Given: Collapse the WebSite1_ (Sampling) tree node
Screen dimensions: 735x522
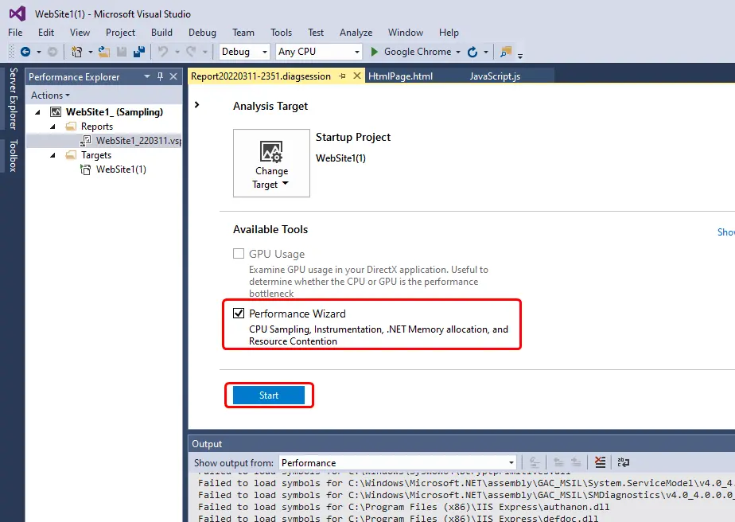Looking at the screenshot, I should pos(38,112).
